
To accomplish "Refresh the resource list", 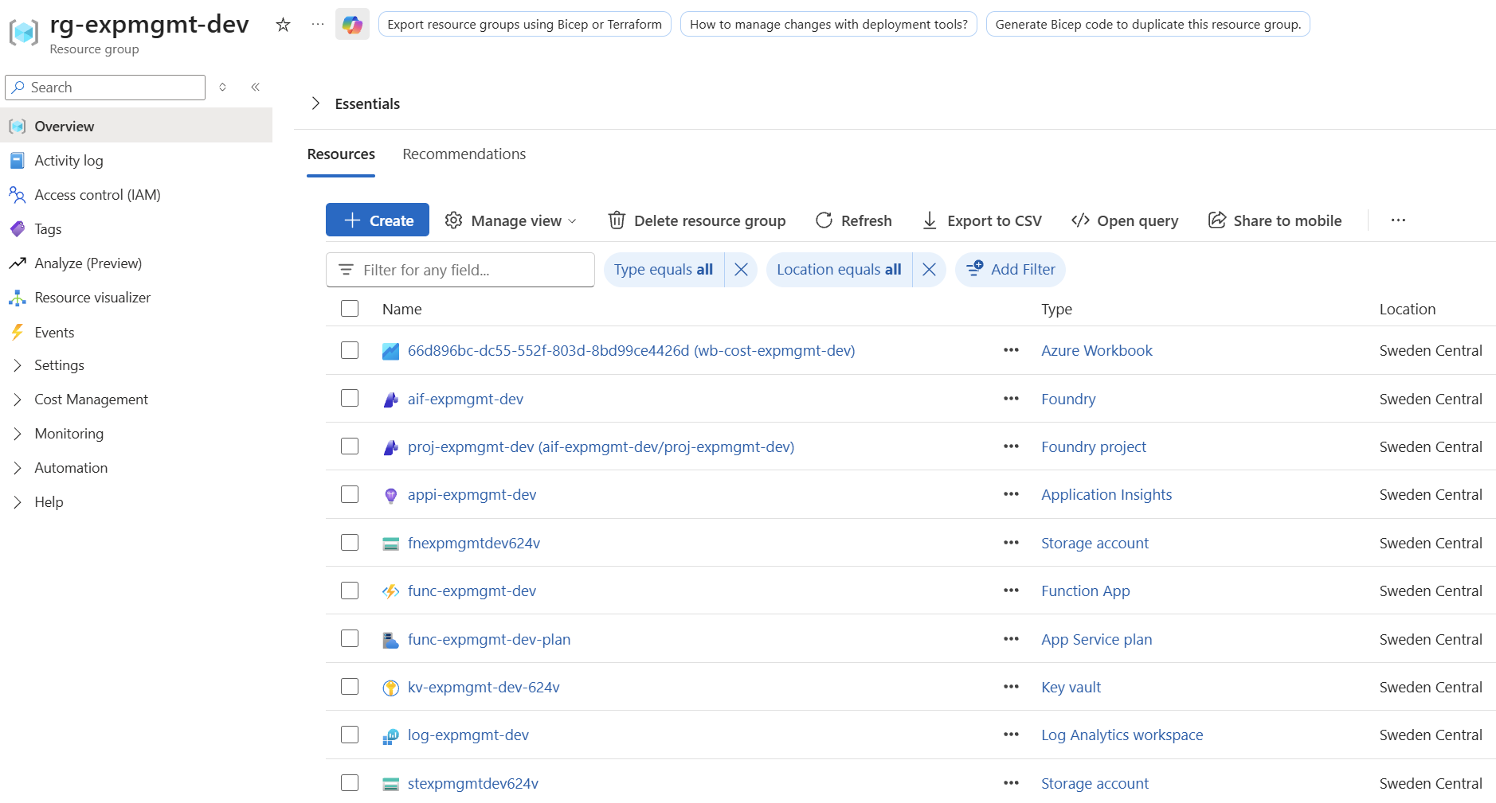I will tap(854, 220).
